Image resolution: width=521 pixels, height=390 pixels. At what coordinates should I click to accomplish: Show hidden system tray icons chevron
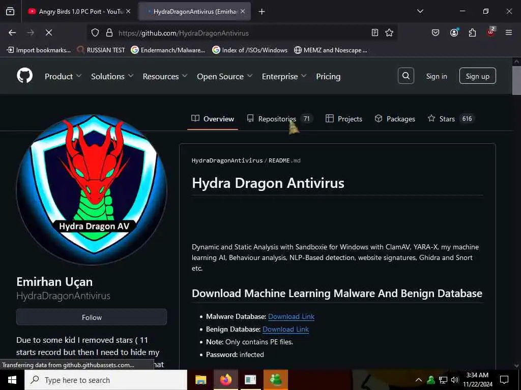419,380
